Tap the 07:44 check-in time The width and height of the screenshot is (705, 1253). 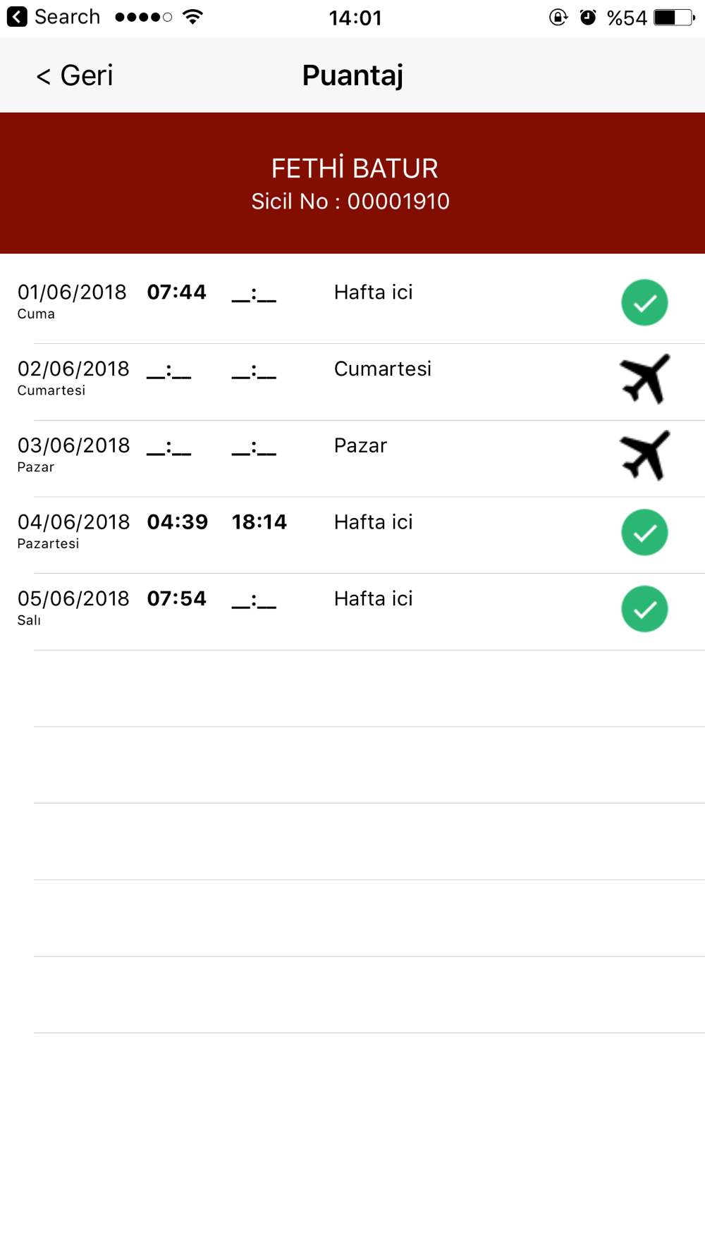[x=176, y=292]
